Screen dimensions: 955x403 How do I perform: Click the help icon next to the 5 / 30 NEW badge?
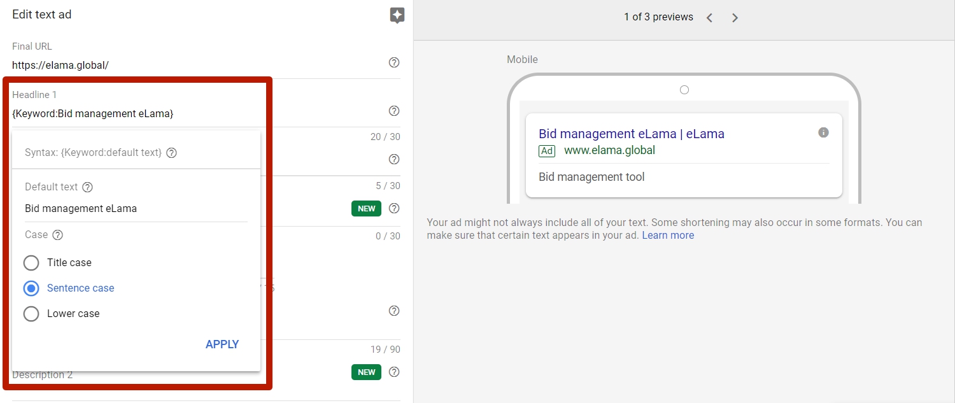tap(394, 208)
